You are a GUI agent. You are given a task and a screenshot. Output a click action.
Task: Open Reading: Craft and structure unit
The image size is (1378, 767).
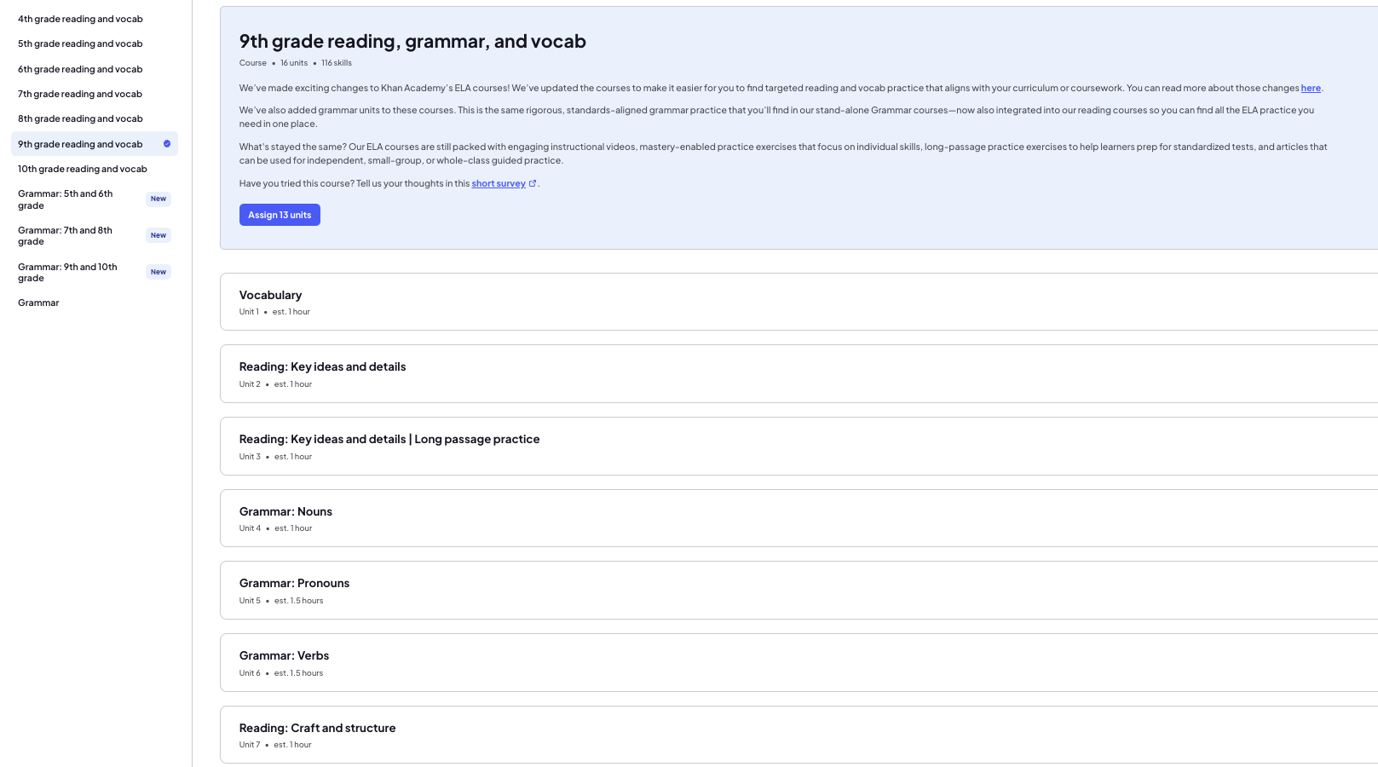pyautogui.click(x=799, y=735)
